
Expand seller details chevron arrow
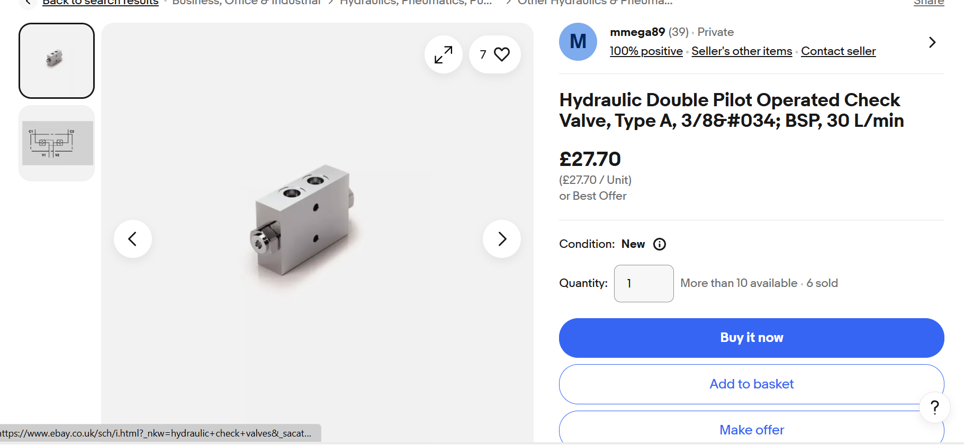(932, 42)
